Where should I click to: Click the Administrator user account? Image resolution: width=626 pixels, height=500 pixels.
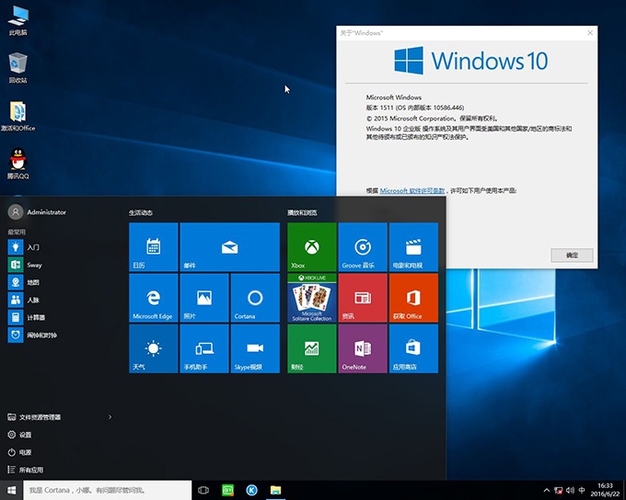tap(45, 212)
